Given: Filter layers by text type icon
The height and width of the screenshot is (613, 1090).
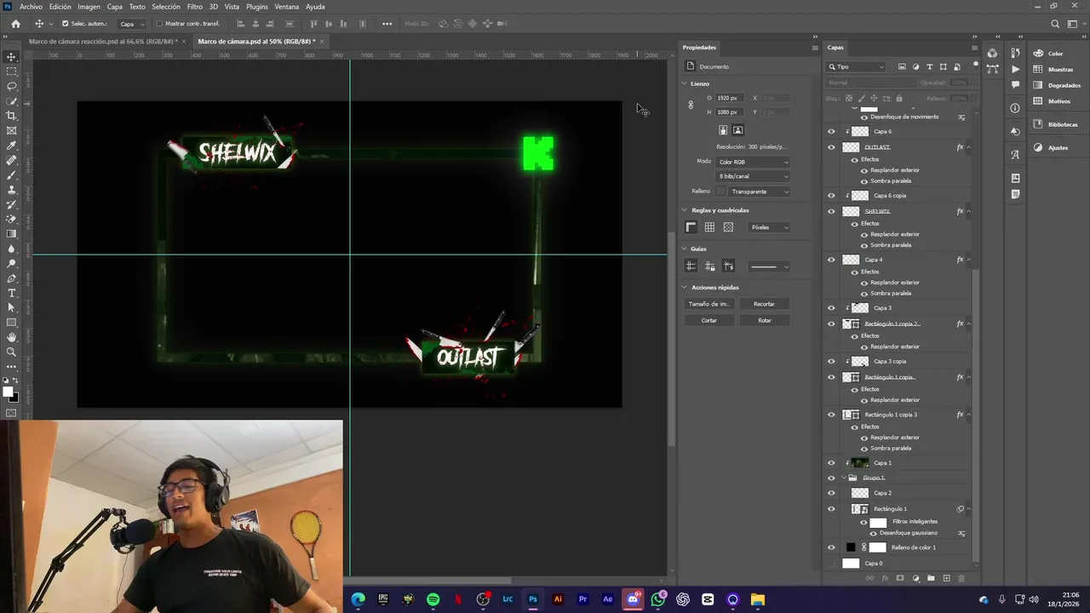Looking at the screenshot, I should point(929,66).
